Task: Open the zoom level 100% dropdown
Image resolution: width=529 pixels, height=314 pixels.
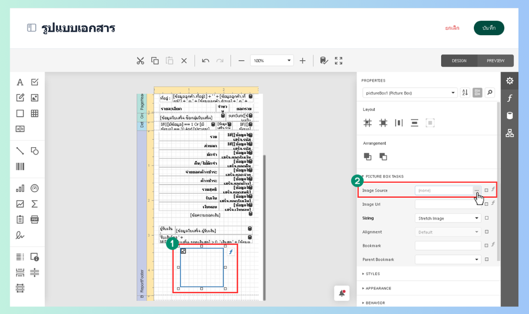Action: coord(272,60)
